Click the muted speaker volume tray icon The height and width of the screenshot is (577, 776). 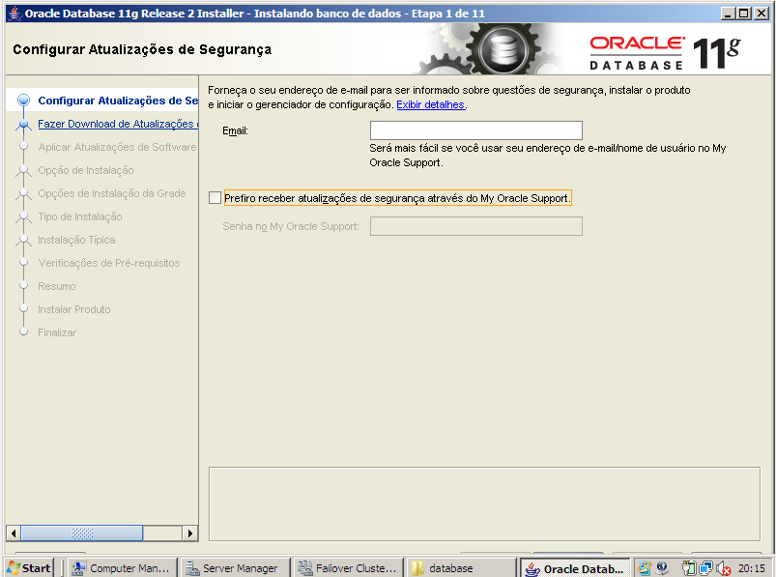(724, 568)
